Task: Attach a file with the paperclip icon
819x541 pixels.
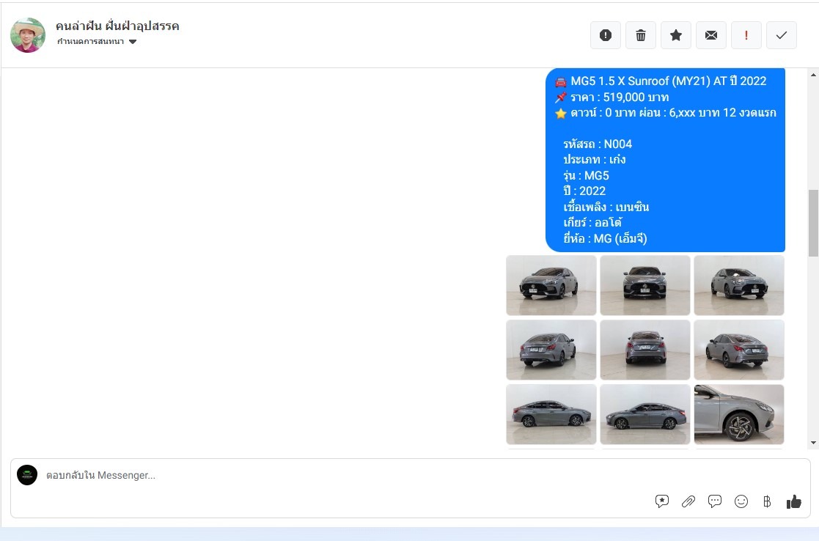Action: click(688, 501)
